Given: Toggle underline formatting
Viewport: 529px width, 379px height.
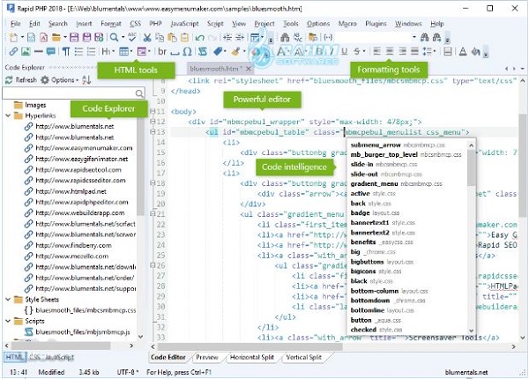Looking at the screenshot, I should coord(344,52).
